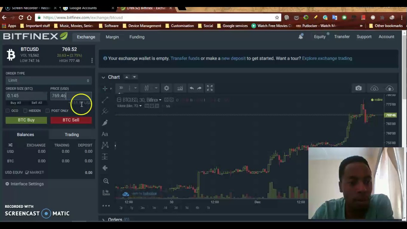Open the Support menu
The width and height of the screenshot is (407, 229).
pyautogui.click(x=364, y=37)
